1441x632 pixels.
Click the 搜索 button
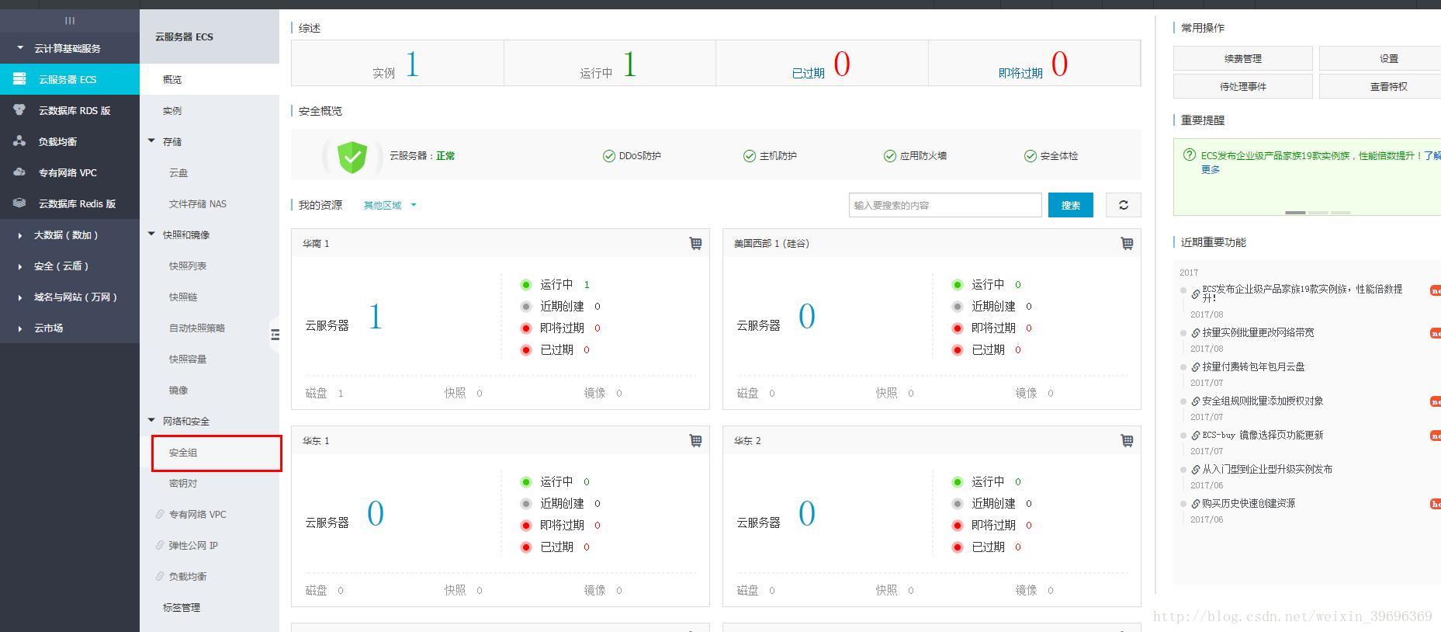click(1071, 205)
